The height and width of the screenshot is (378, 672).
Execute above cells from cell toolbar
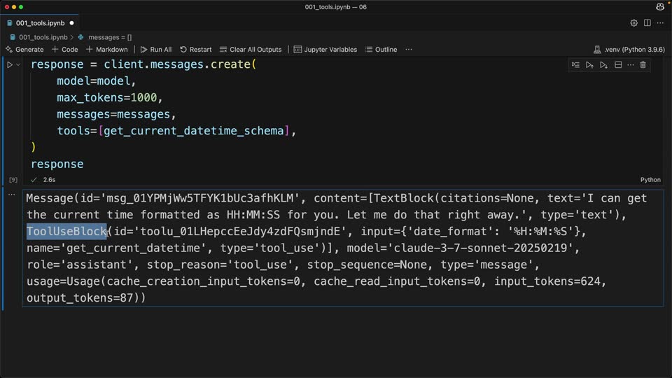[x=589, y=64]
